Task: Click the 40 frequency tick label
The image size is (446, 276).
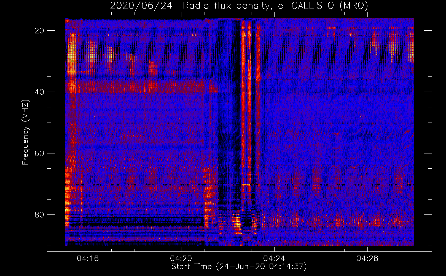Action: click(40, 92)
